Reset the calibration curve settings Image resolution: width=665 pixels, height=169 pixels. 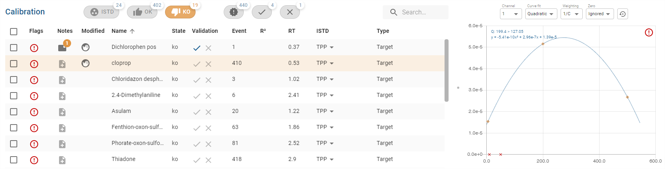tap(622, 14)
